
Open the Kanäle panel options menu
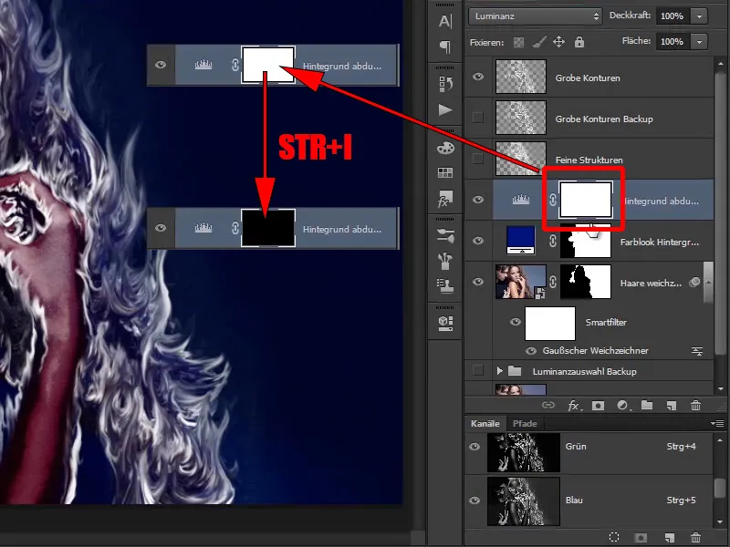(717, 423)
